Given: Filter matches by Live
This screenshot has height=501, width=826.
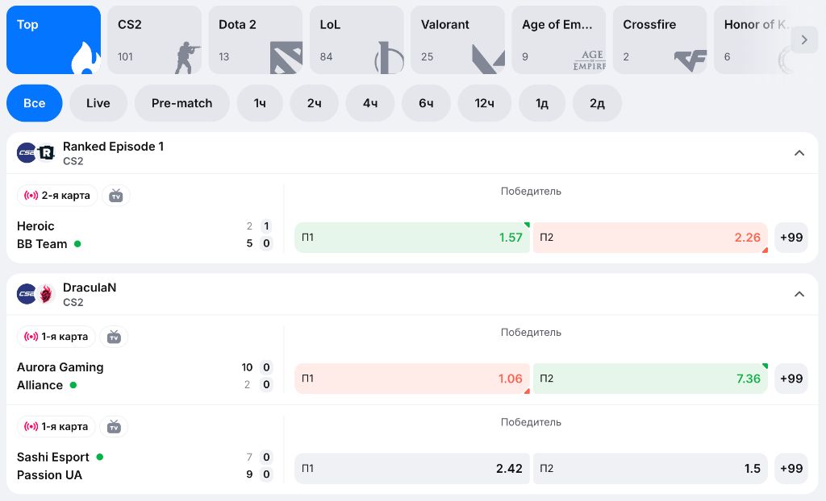Looking at the screenshot, I should [x=98, y=103].
